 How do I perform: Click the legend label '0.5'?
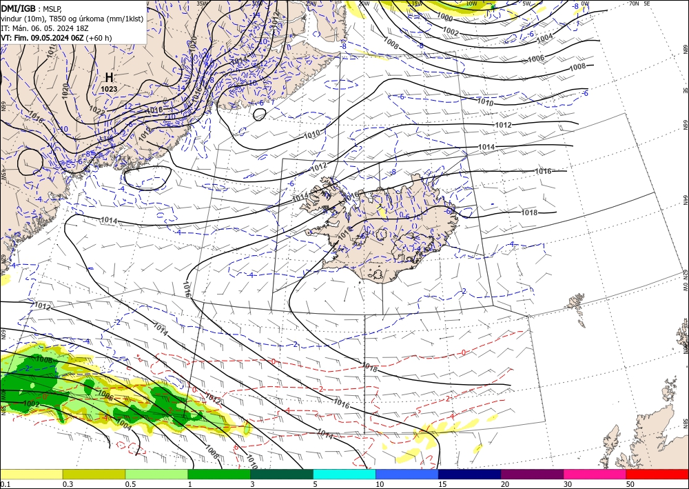130,484
